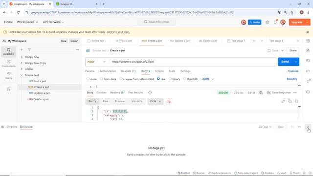Open the Postman settings gear
The width and height of the screenshot is (313, 176).
pos(268,22)
